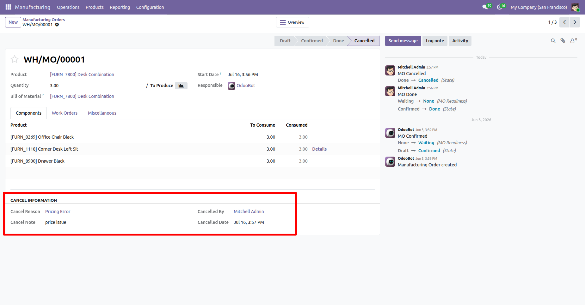The height and width of the screenshot is (305, 585).
Task: Click Mitchell Admin avatar on MO Cancelled message
Action: pos(390,70)
